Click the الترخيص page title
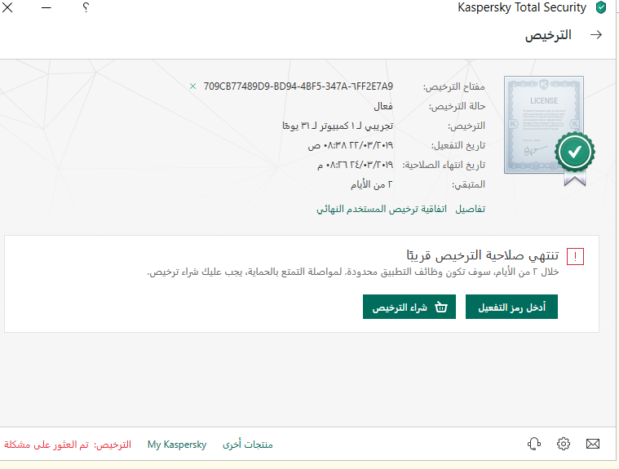 [548, 35]
